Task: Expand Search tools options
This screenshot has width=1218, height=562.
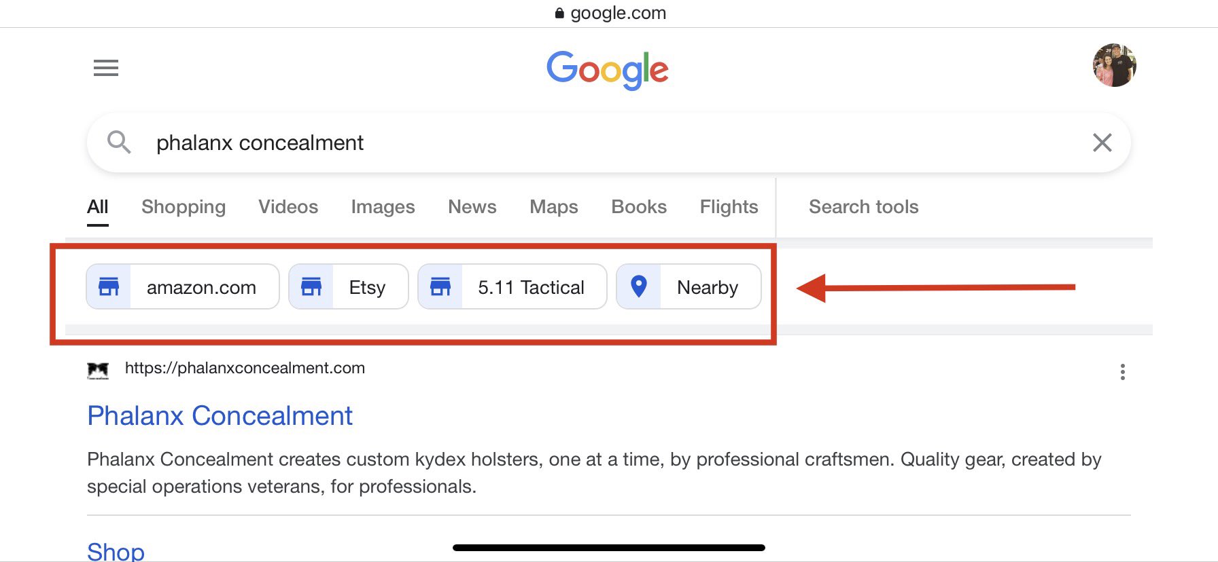Action: click(x=863, y=207)
